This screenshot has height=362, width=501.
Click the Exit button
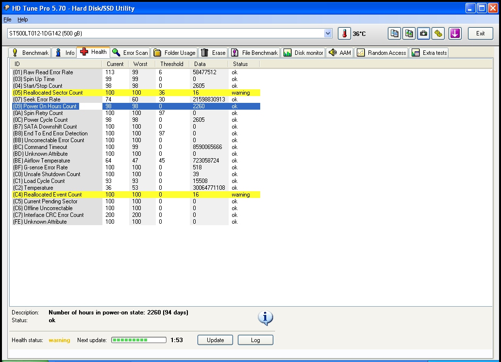pos(480,33)
